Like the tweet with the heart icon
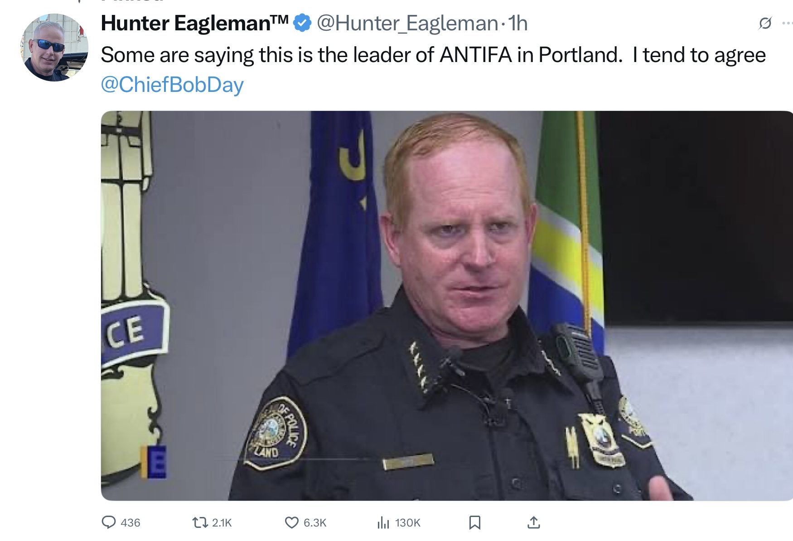 (x=291, y=522)
